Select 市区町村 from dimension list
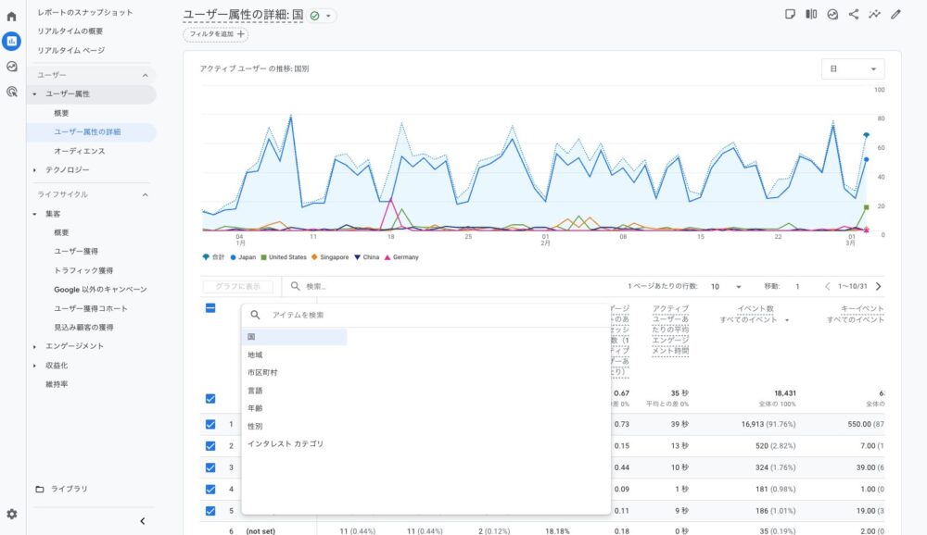This screenshot has width=927, height=535. (x=262, y=373)
